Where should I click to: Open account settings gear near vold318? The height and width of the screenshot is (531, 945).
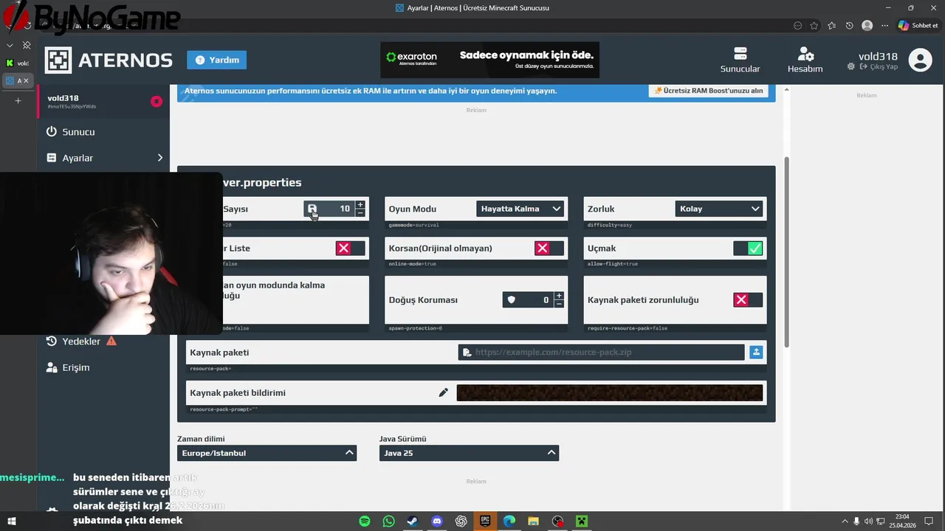(850, 66)
